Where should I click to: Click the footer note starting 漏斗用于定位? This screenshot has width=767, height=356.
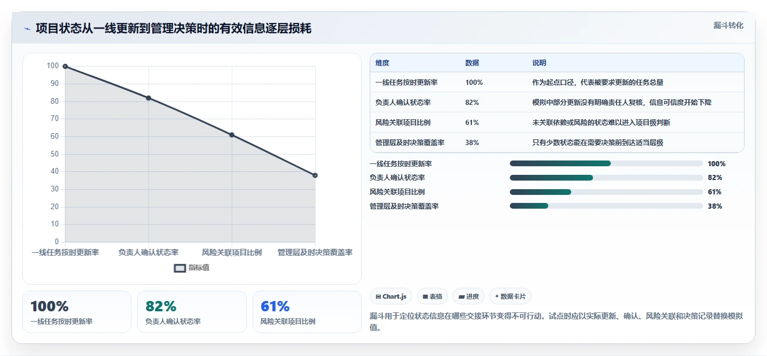(x=557, y=322)
